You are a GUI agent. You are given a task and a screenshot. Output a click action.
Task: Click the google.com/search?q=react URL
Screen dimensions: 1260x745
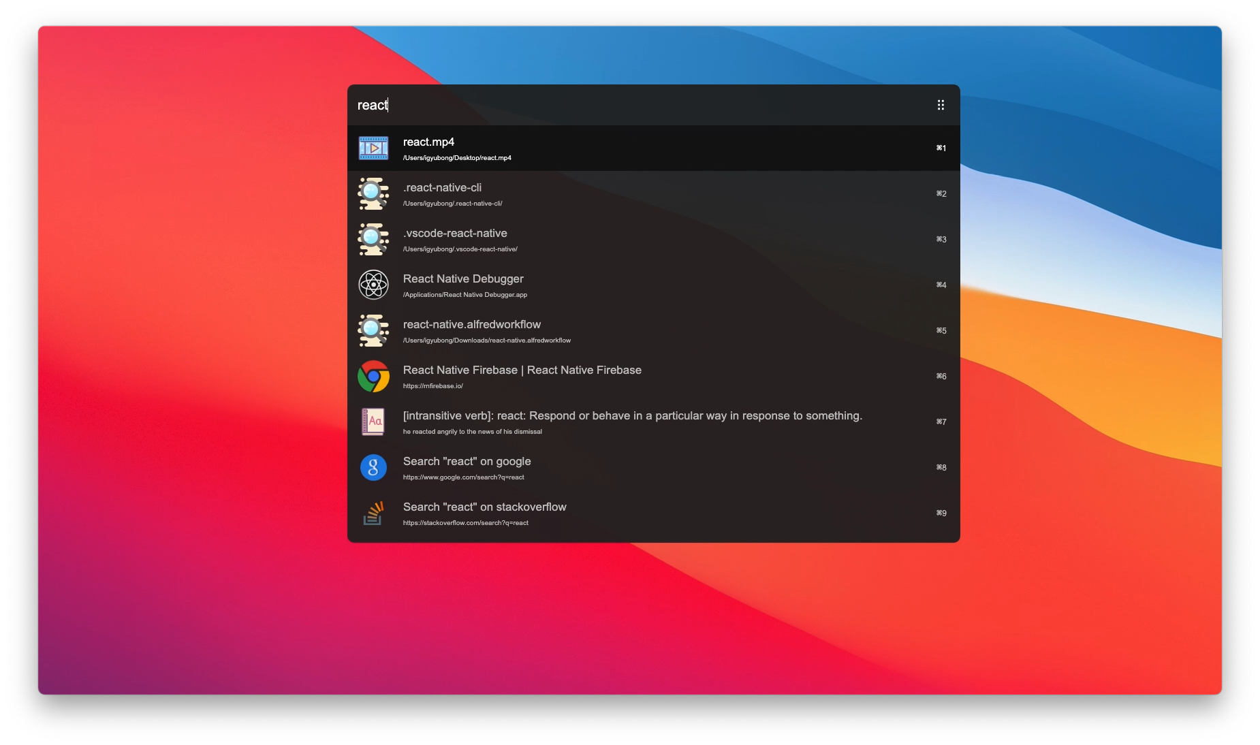(x=463, y=477)
